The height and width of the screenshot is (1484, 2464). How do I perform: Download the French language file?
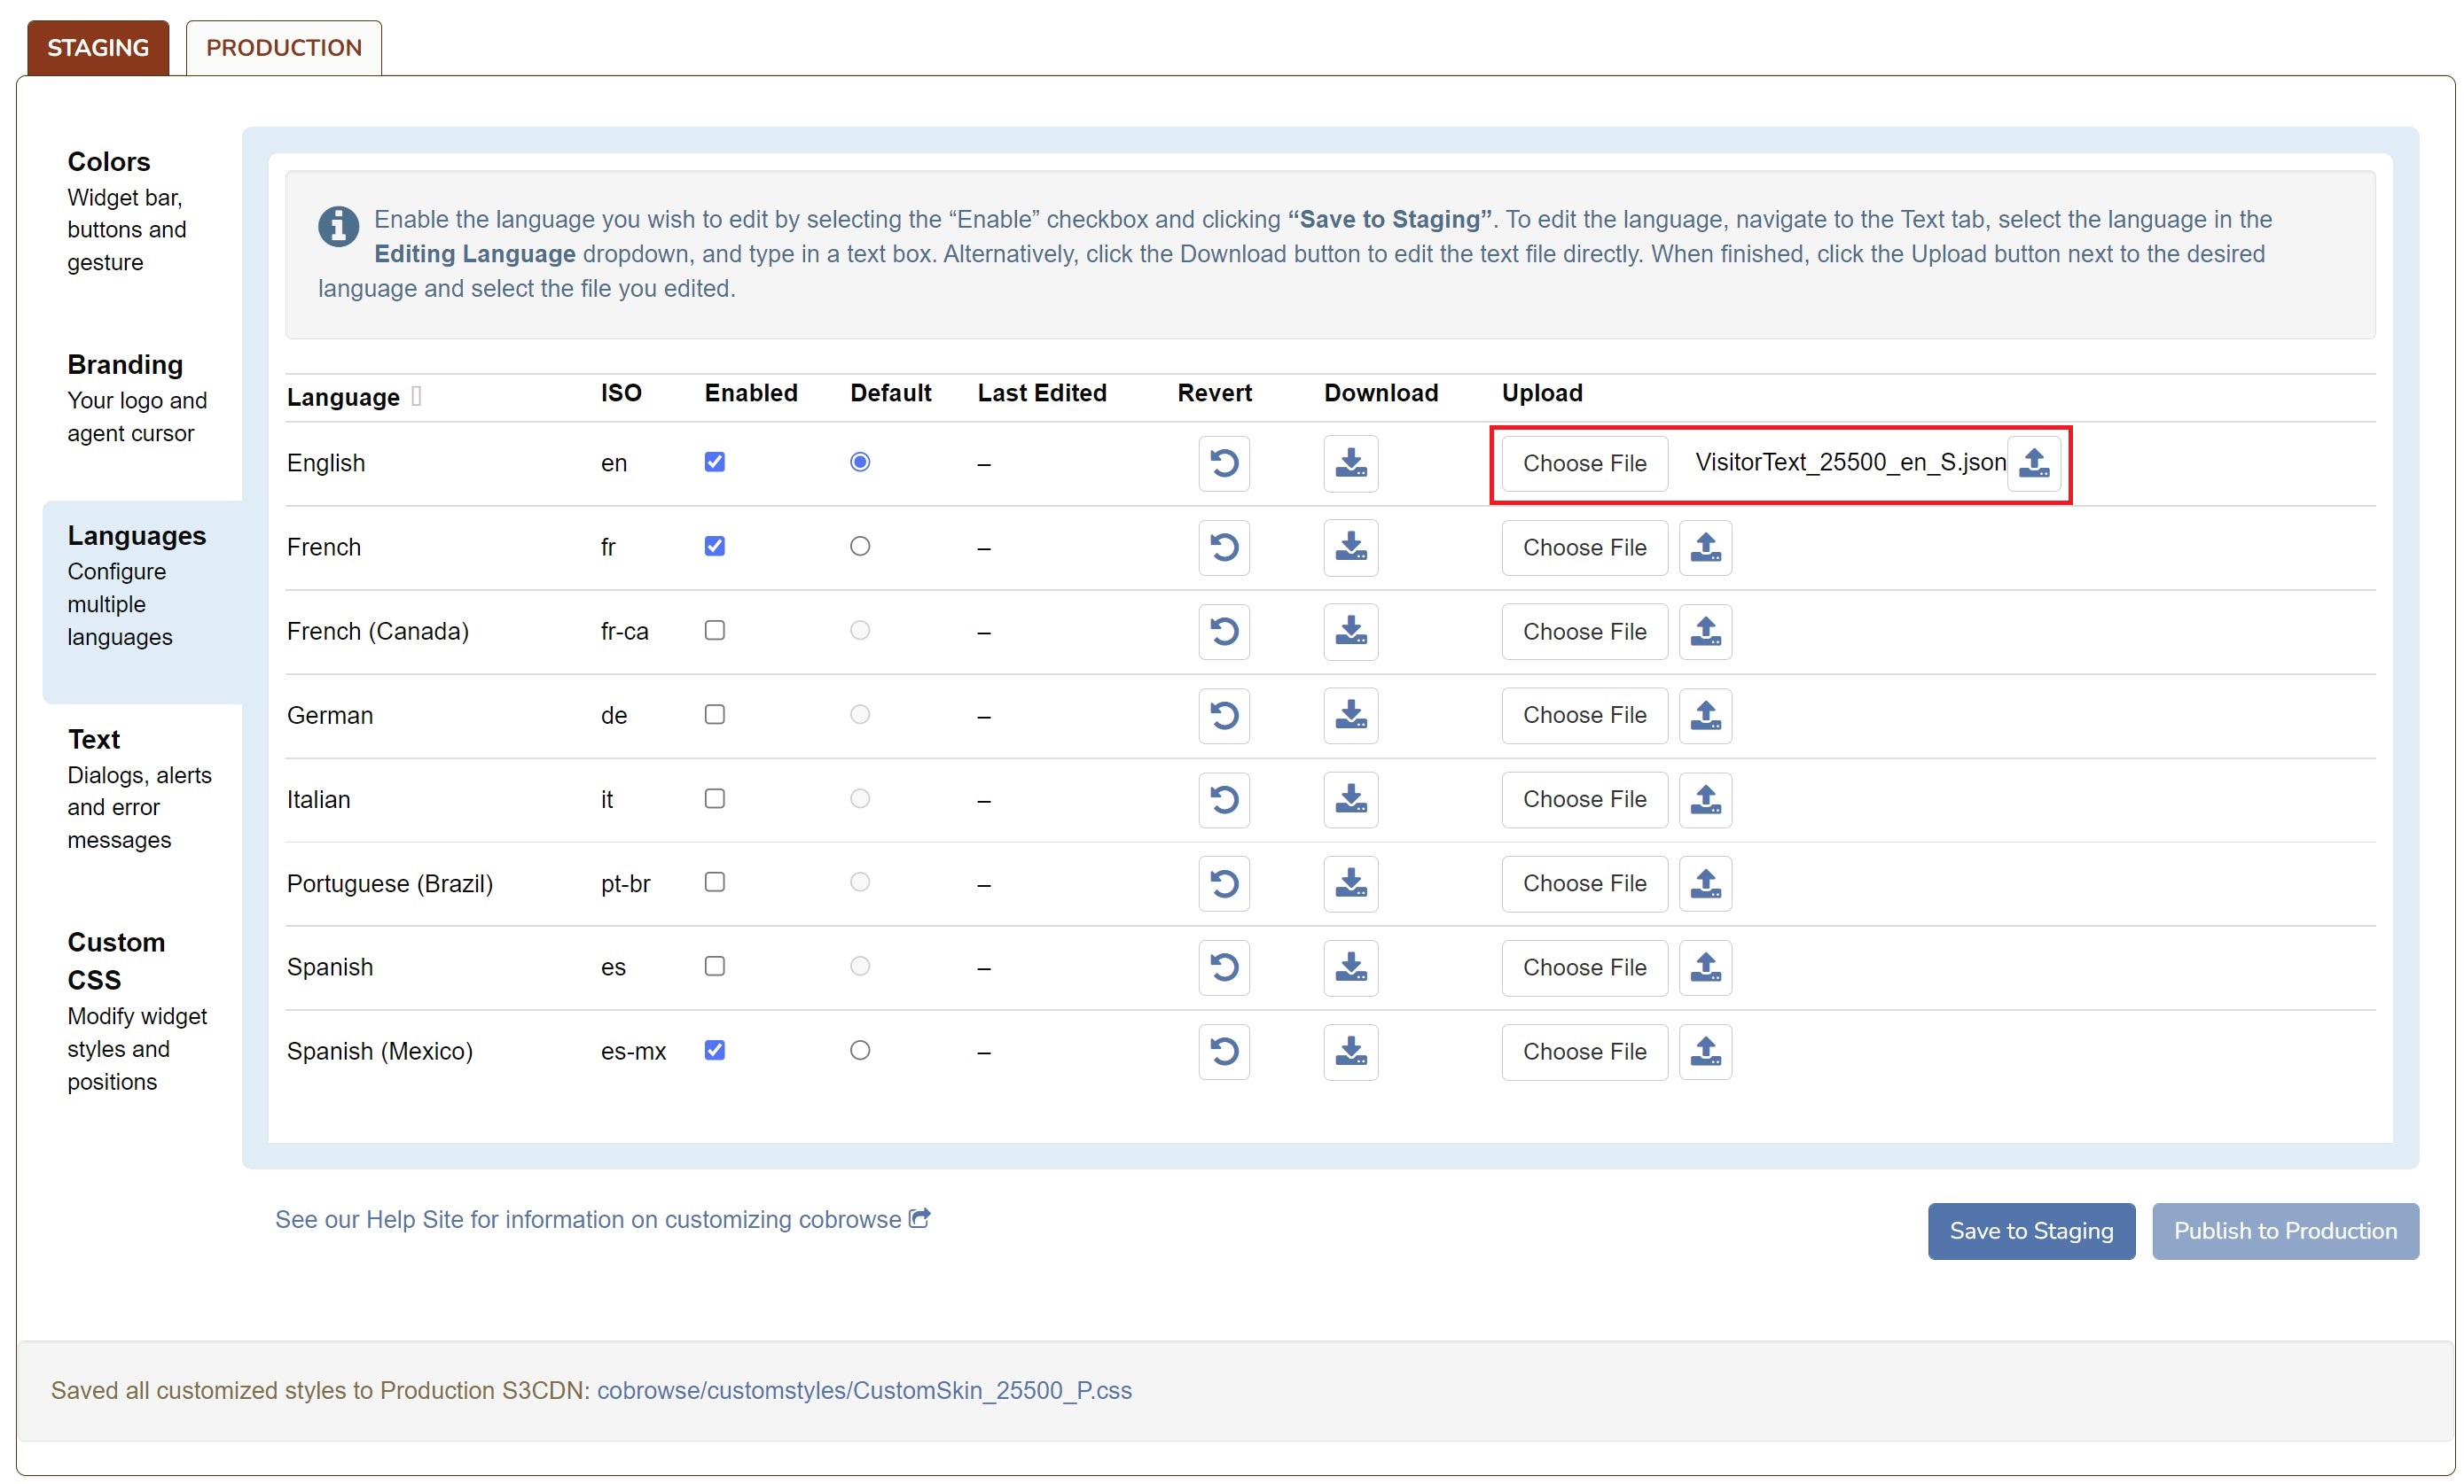[x=1350, y=547]
